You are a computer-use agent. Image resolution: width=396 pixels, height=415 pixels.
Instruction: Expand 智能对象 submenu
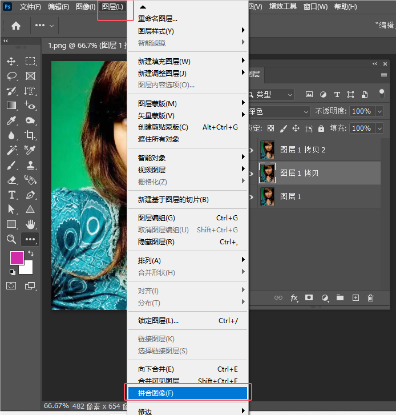tap(188, 158)
